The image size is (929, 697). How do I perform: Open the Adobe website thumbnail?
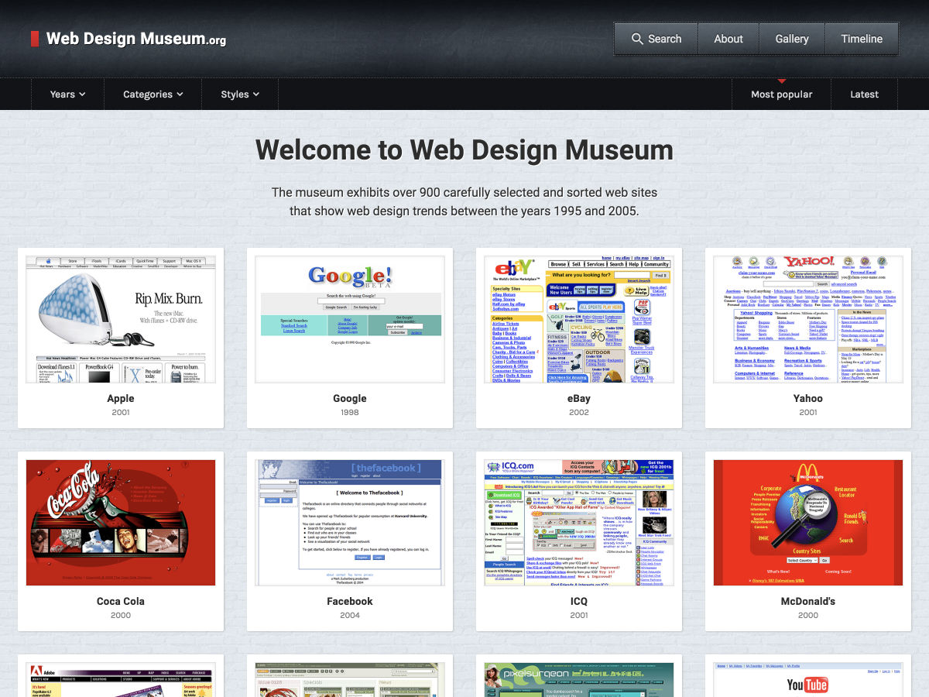pyautogui.click(x=121, y=680)
